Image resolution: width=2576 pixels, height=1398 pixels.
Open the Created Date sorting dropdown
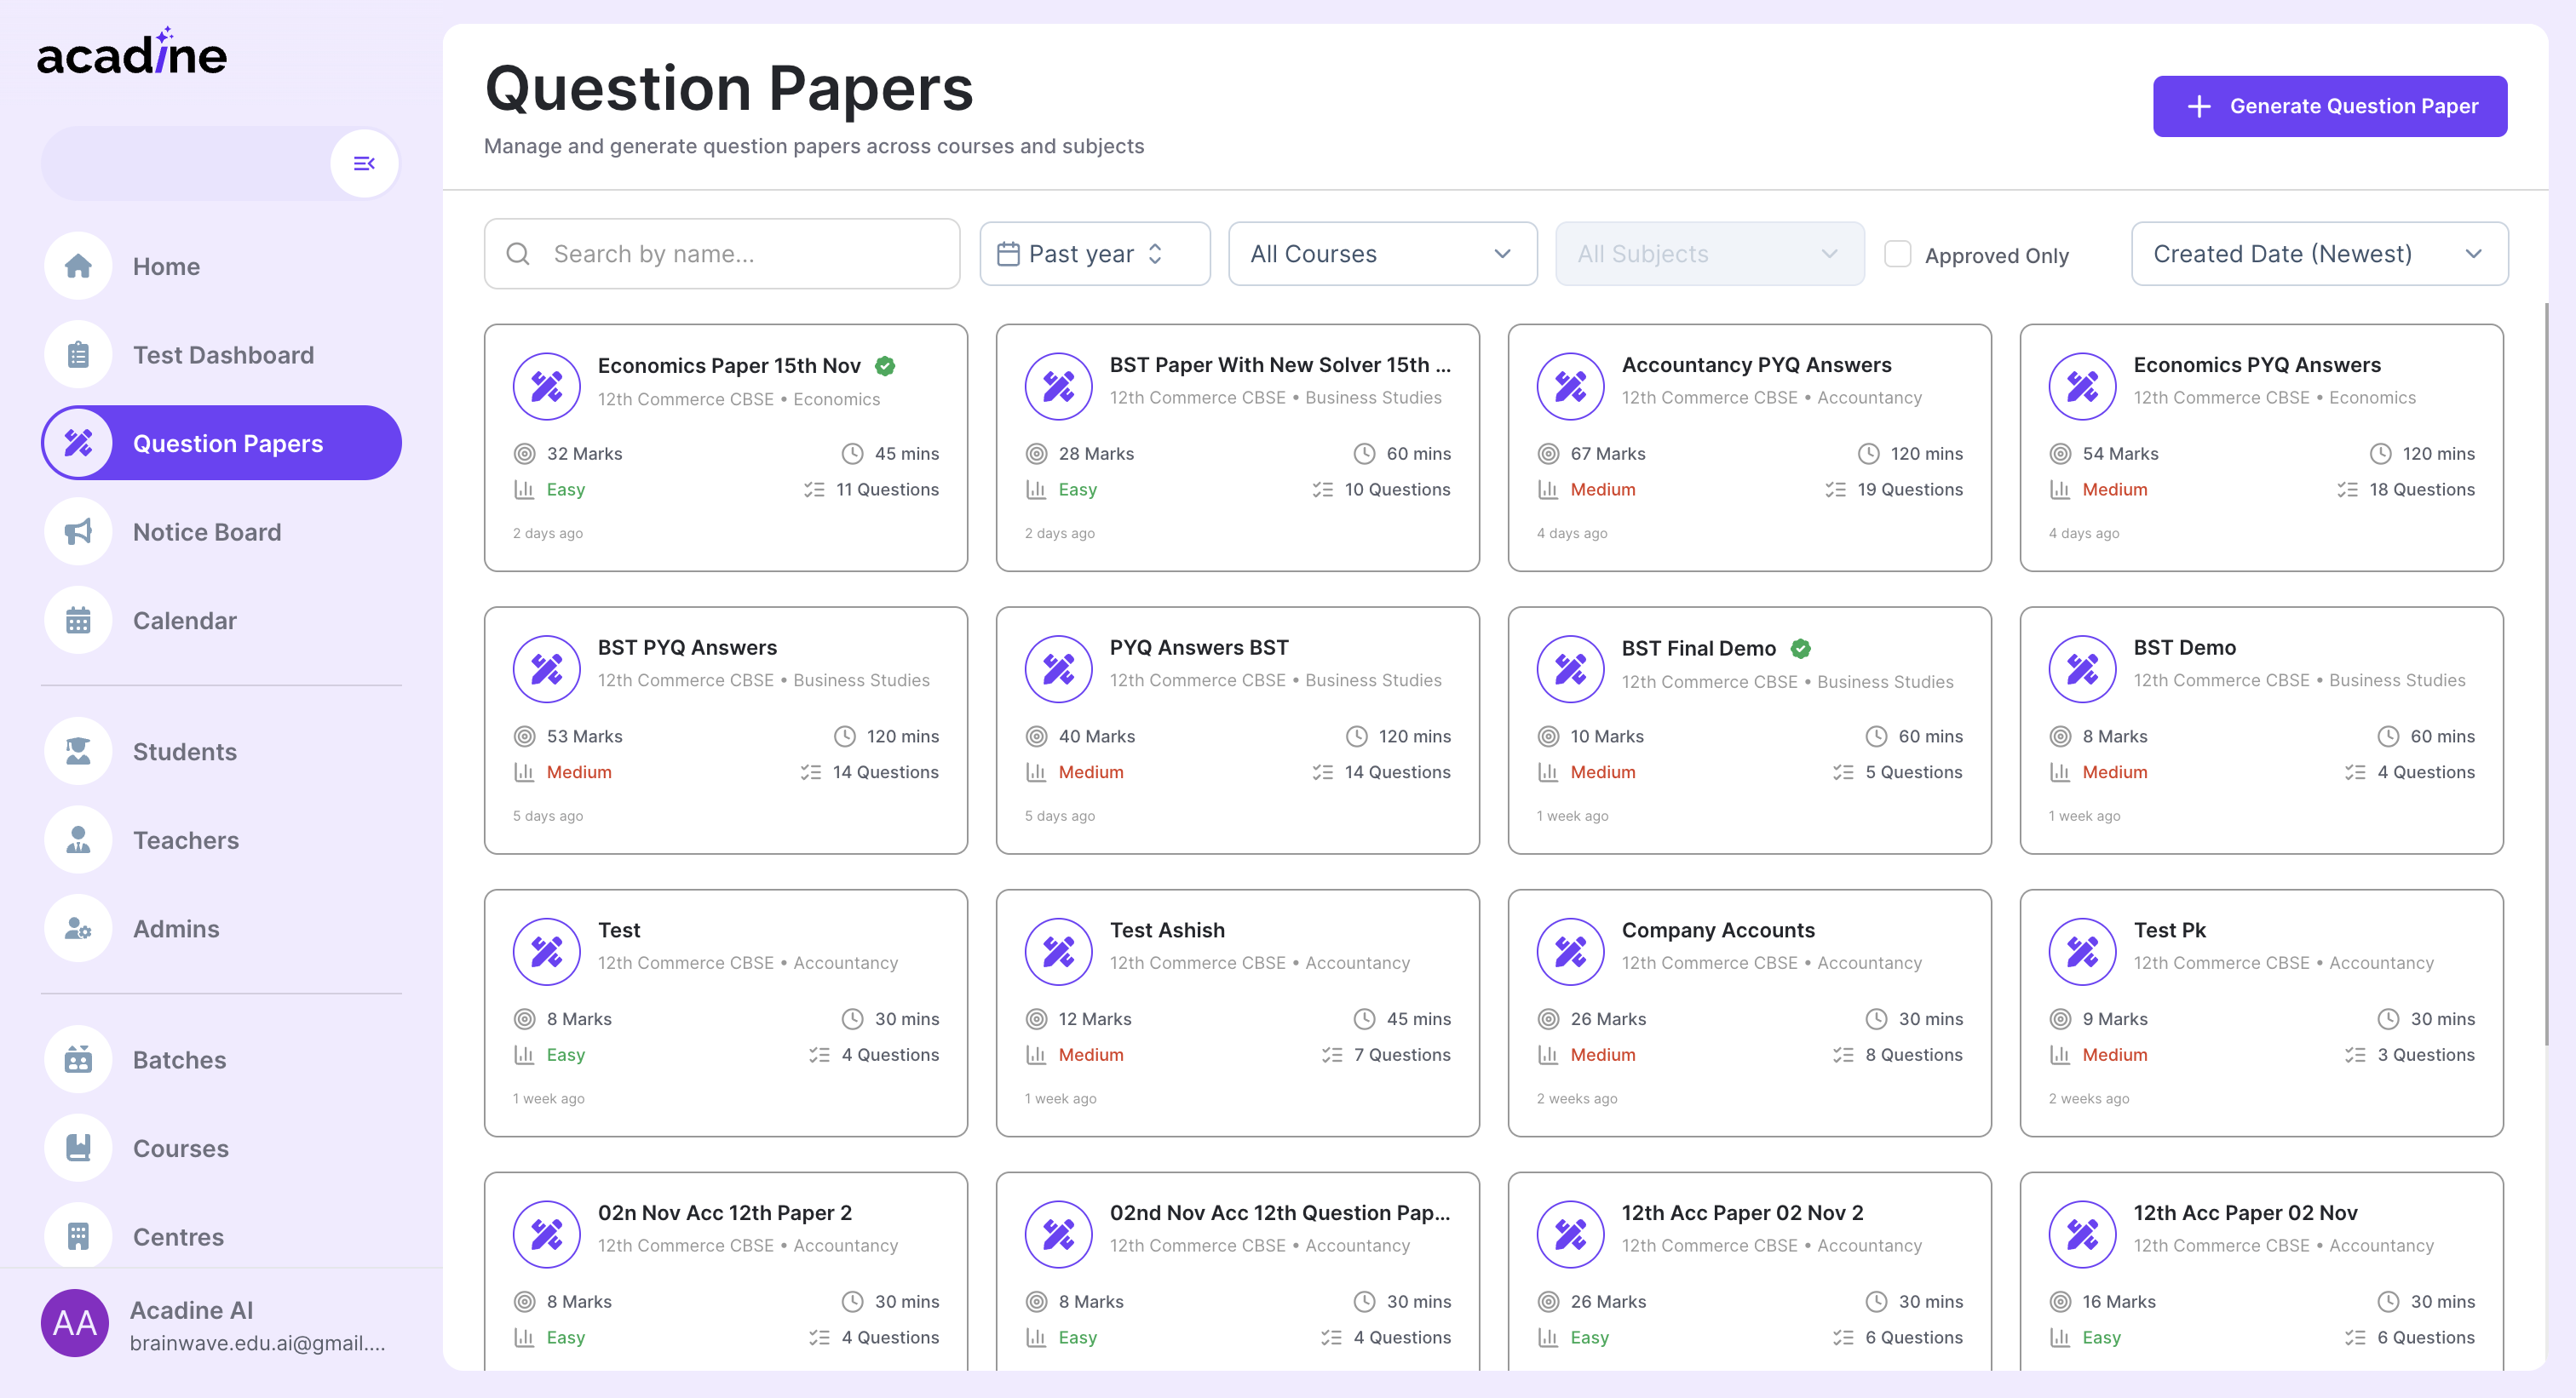coord(2318,253)
